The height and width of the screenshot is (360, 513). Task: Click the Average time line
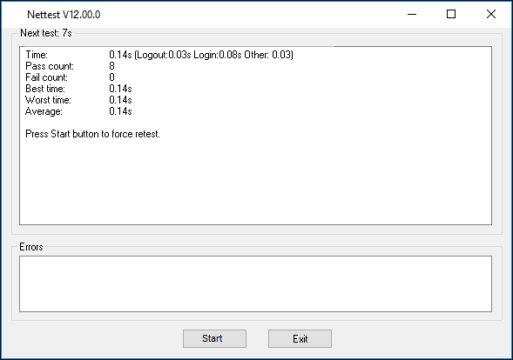coord(78,111)
